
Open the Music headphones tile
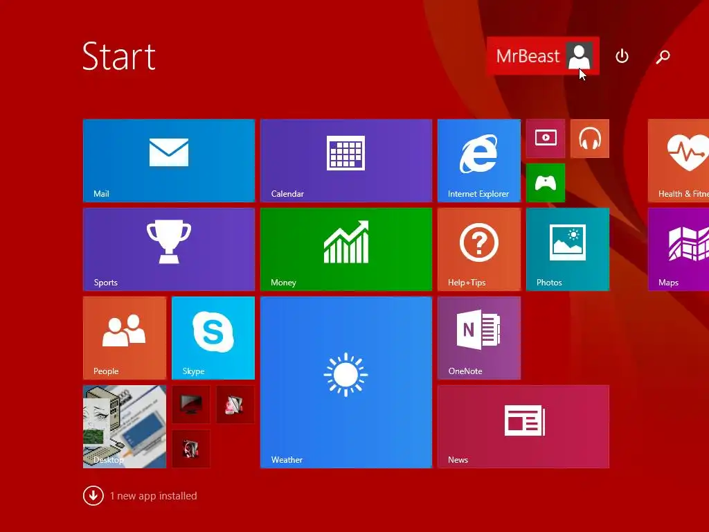[x=590, y=139]
